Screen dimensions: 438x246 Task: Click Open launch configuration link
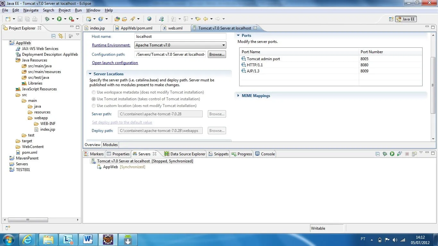(115, 63)
